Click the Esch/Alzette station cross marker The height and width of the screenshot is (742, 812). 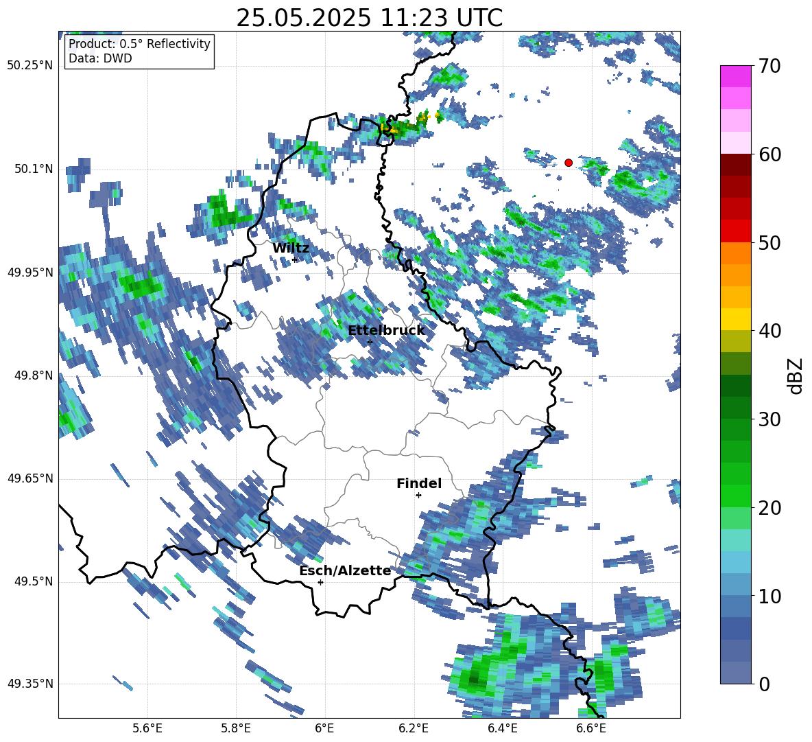320,582
